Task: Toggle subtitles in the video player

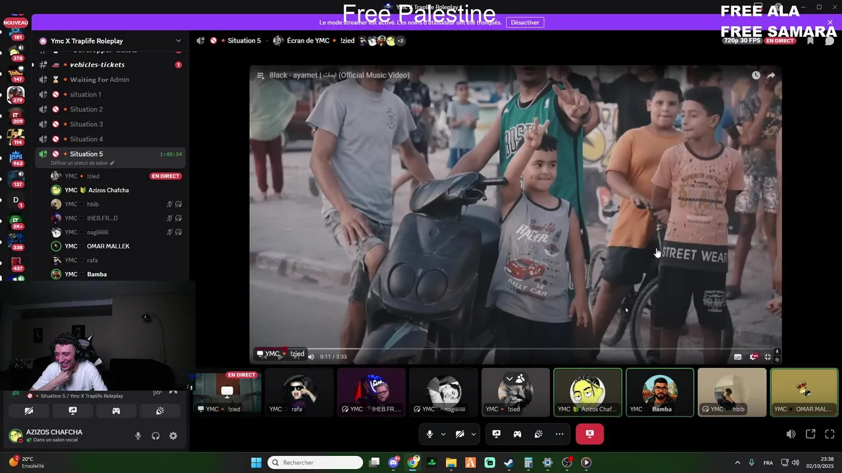Action: pyautogui.click(x=737, y=357)
